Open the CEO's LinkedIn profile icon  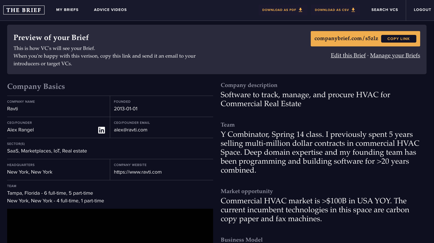point(101,130)
